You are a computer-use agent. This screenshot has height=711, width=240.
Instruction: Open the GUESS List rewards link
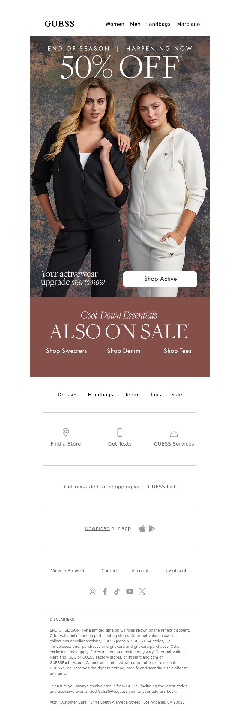point(162,486)
